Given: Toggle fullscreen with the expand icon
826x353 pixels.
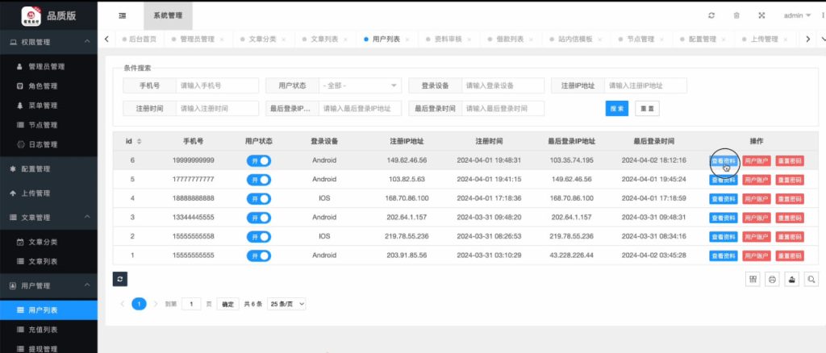Looking at the screenshot, I should tap(761, 16).
